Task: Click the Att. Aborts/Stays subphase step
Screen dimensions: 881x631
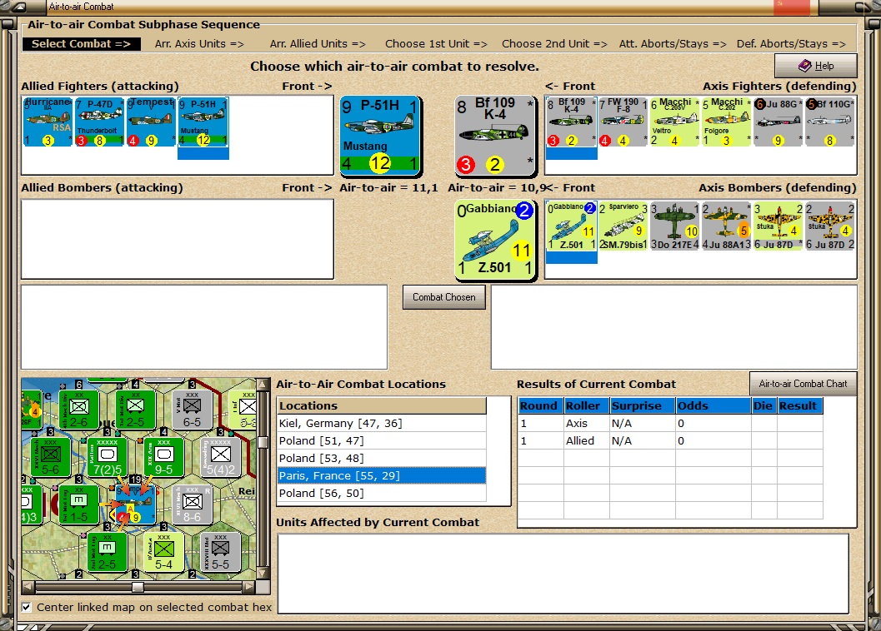Action: point(673,44)
